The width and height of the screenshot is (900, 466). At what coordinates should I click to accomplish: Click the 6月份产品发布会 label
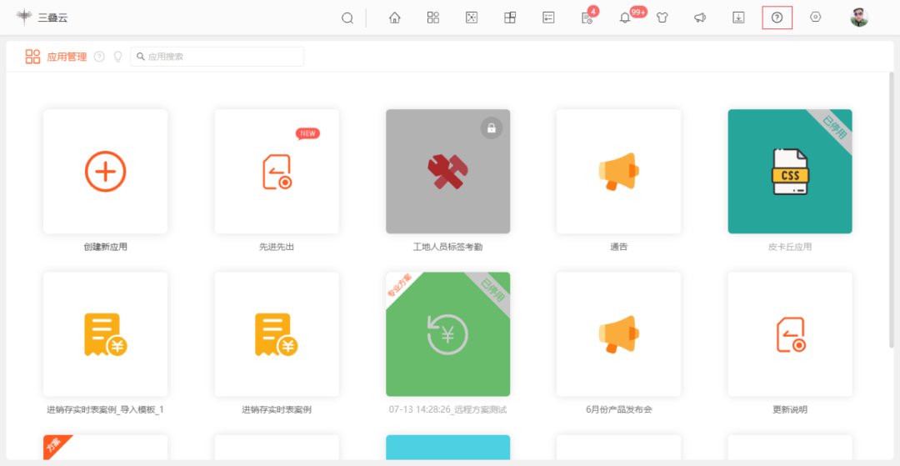[618, 410]
